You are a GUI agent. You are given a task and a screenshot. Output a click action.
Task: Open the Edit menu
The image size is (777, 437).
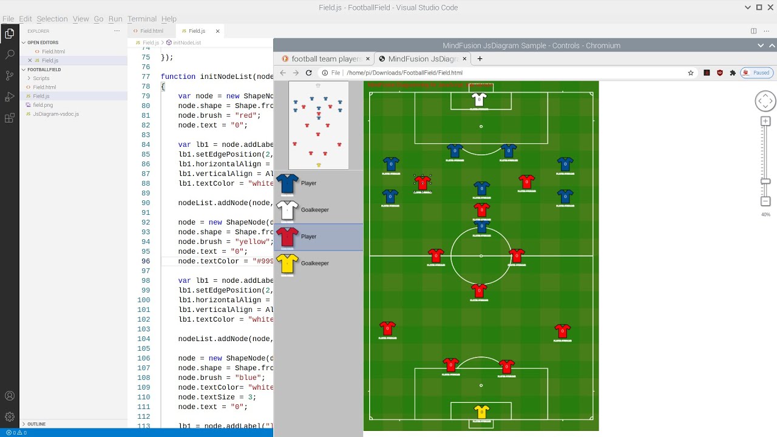(x=25, y=19)
